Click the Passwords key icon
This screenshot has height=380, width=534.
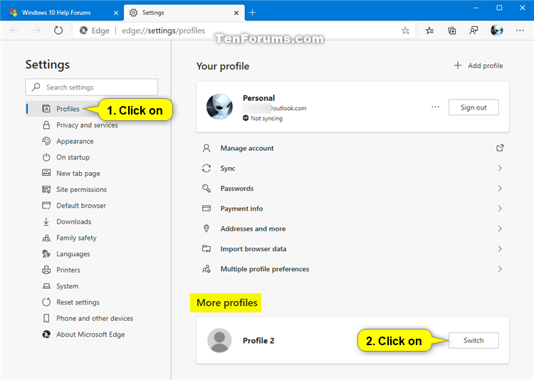[x=206, y=189]
